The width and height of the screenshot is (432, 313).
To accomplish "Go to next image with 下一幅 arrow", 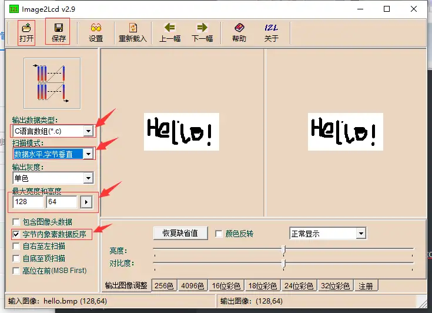I will (x=202, y=31).
